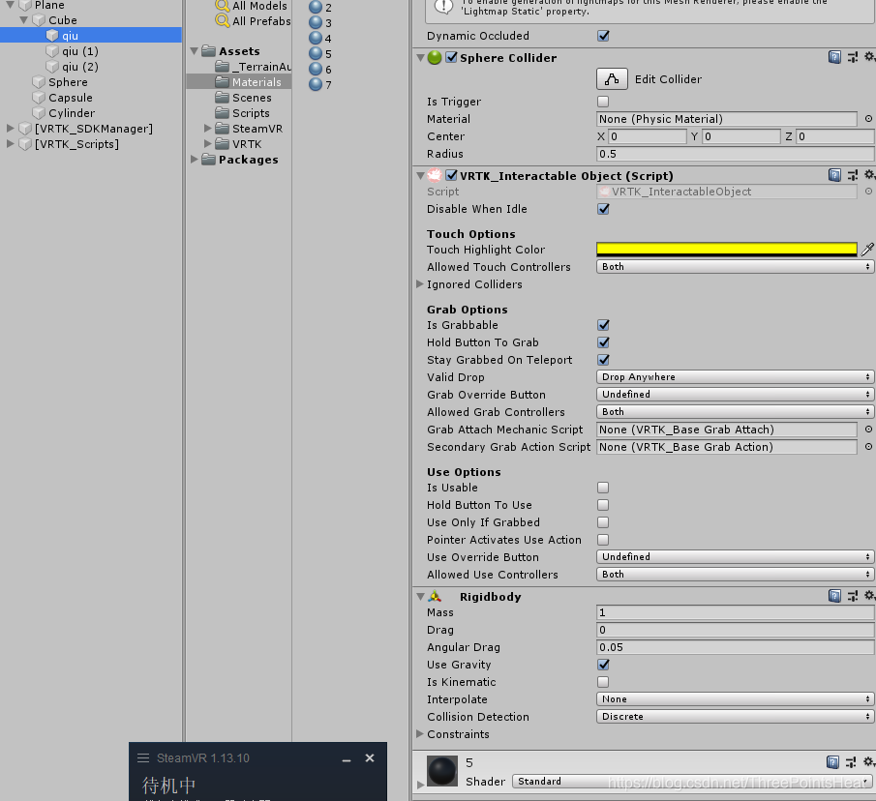Expand the Packages folder
The height and width of the screenshot is (801, 876).
[x=195, y=159]
